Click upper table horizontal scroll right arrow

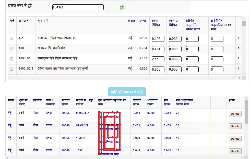point(240,78)
